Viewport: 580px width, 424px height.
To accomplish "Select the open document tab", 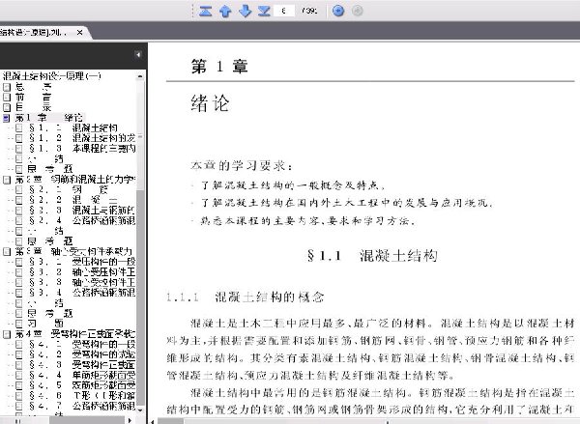I will [43, 33].
